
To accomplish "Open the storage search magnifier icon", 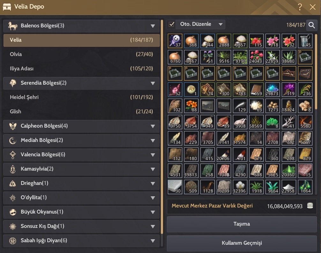I will (311, 25).
